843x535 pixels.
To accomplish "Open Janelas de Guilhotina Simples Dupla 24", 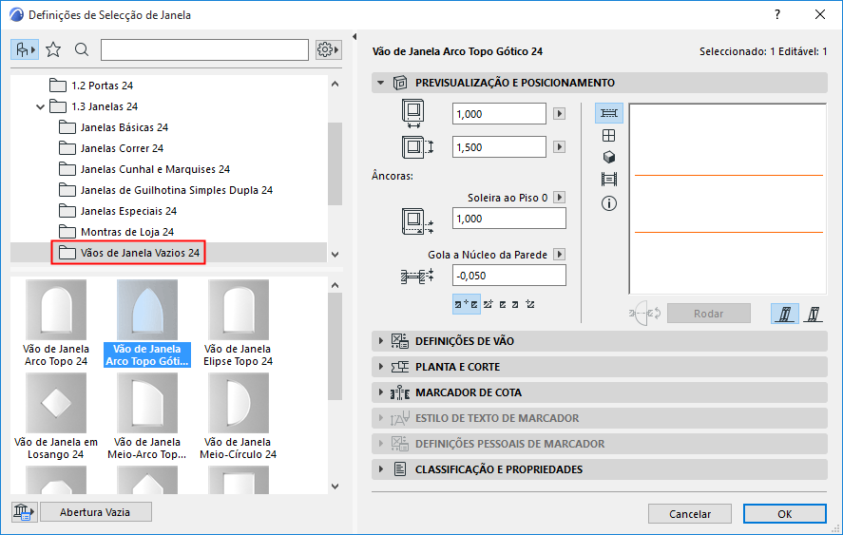I will pos(165,190).
